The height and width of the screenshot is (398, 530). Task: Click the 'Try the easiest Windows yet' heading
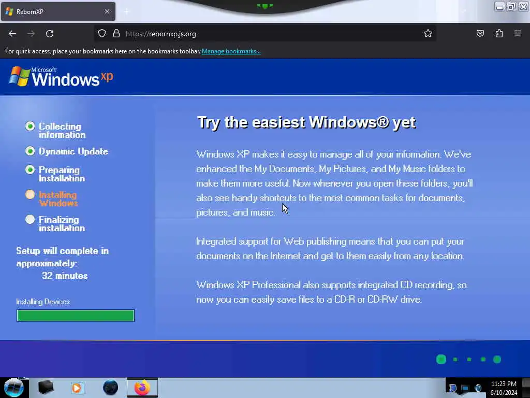pos(306,122)
